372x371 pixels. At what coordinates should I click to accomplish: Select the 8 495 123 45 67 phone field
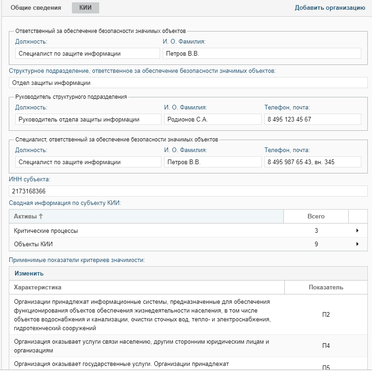(312, 119)
